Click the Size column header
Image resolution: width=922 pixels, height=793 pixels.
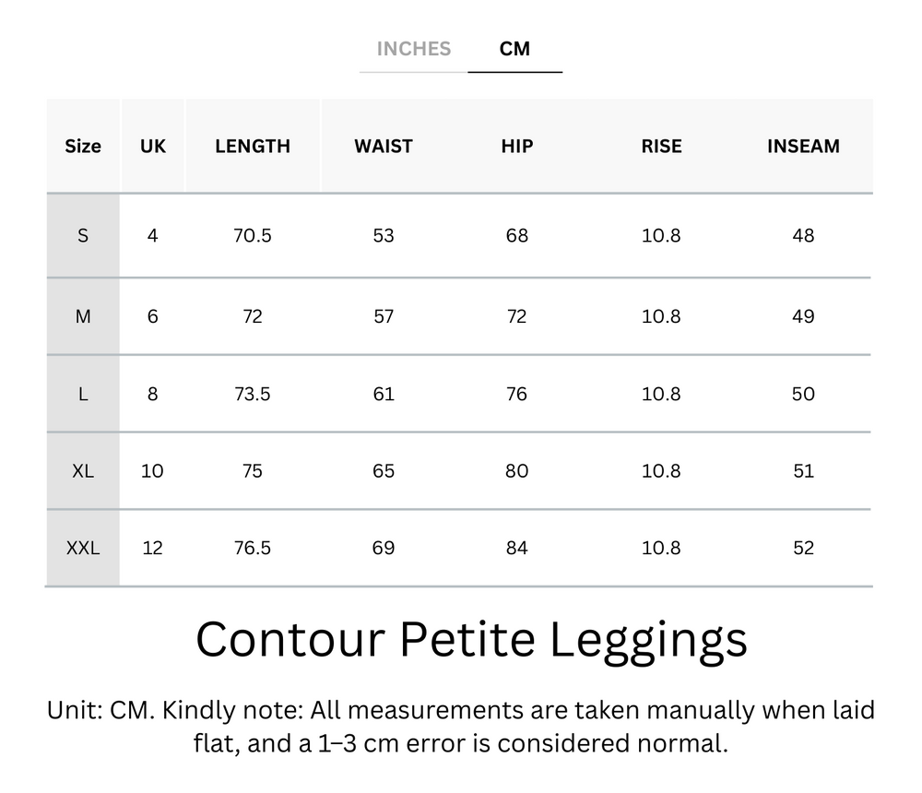coord(83,146)
